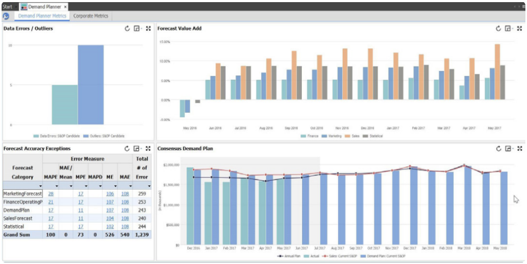This screenshot has width=527, height=264.
Task: Select the MarketingForecast row cell
Action: (x=22, y=194)
